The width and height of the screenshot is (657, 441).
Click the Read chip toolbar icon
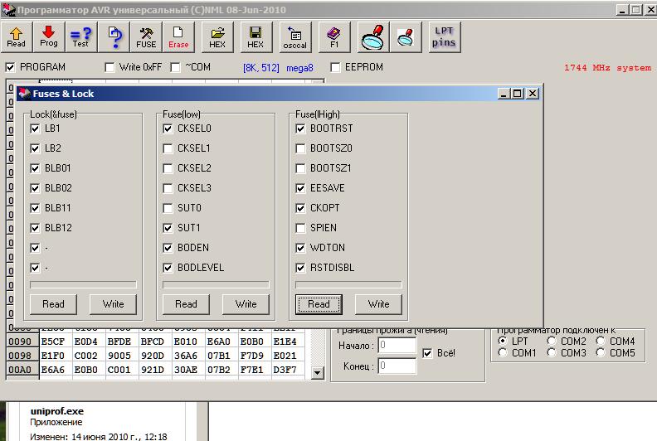tap(17, 36)
